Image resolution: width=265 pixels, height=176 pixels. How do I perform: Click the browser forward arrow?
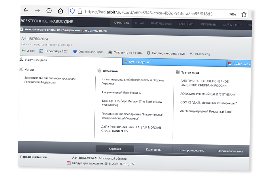click(37, 11)
